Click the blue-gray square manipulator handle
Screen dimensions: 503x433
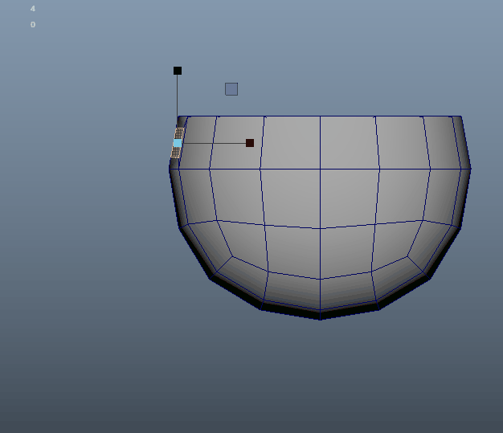[231, 89]
